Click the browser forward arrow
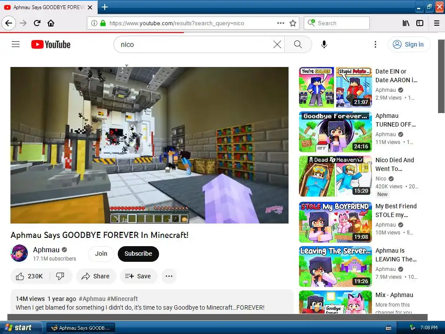The image size is (445, 334). click(x=23, y=23)
